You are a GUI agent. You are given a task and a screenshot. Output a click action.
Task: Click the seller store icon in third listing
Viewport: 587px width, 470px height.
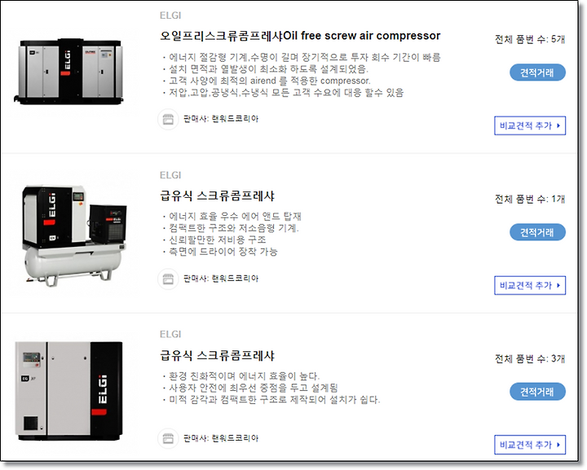[x=168, y=438]
